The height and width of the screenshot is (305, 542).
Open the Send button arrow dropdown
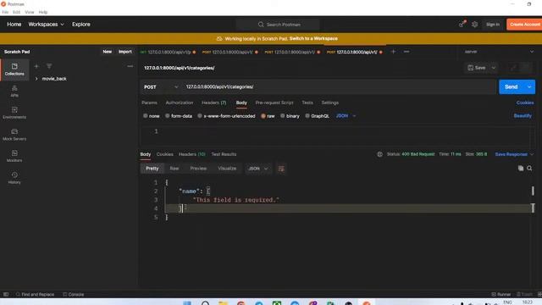pyautogui.click(x=529, y=86)
